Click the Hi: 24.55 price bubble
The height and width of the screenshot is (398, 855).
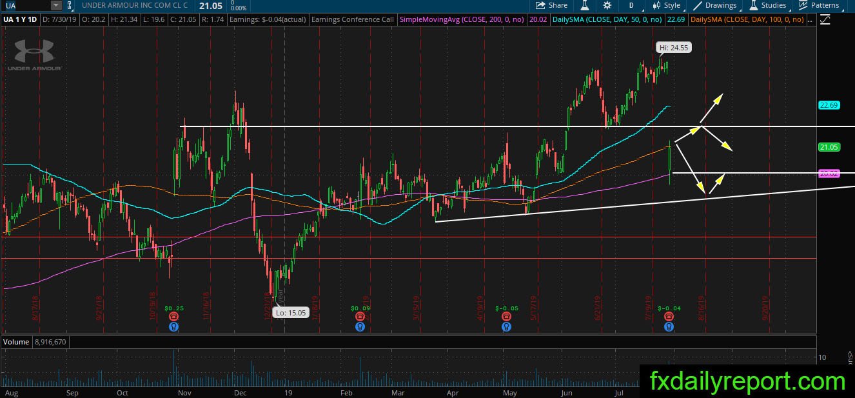(674, 48)
